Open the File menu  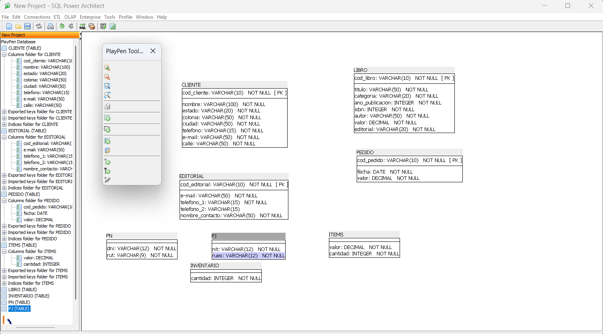tap(5, 17)
